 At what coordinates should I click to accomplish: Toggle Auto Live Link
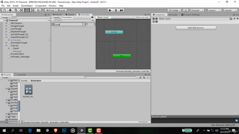142,17
